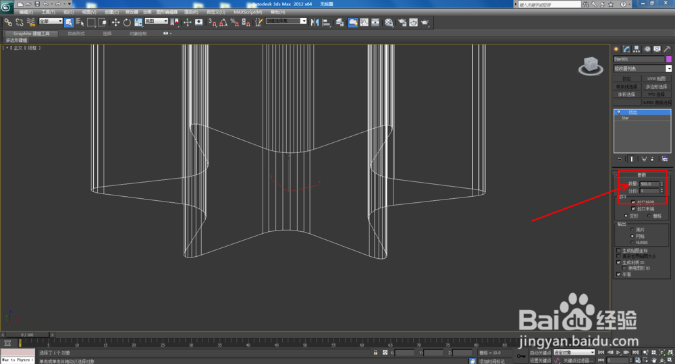This screenshot has width=675, height=364.
Task: Switch to the Hierarchy command panel tab
Action: 637,49
